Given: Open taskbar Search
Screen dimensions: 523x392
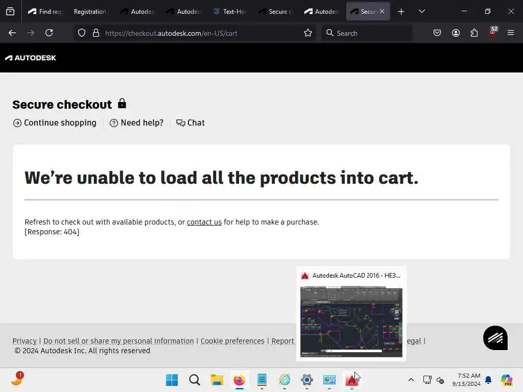Looking at the screenshot, I should pyautogui.click(x=194, y=380).
